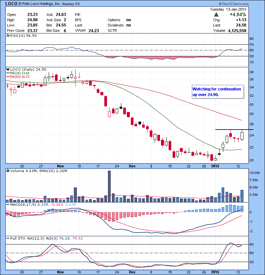Click the El Pollo Loco Holdings company name

click(x=40, y=4)
